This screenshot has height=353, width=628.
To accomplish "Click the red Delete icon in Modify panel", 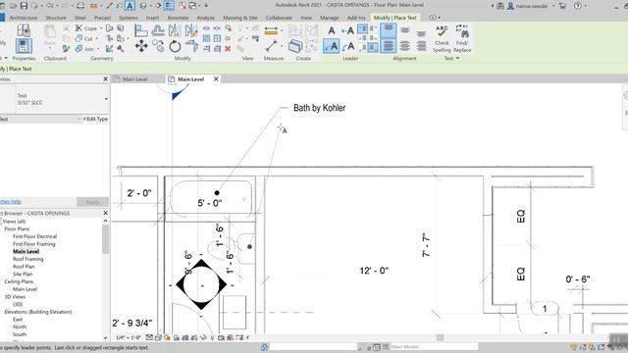I will click(x=228, y=49).
